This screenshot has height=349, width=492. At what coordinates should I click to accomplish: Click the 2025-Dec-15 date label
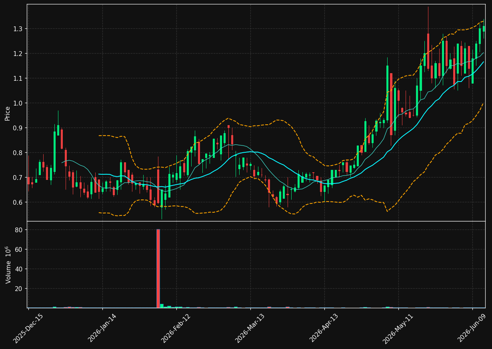(x=28, y=329)
